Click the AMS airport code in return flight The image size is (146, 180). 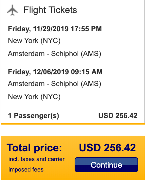point(91,84)
